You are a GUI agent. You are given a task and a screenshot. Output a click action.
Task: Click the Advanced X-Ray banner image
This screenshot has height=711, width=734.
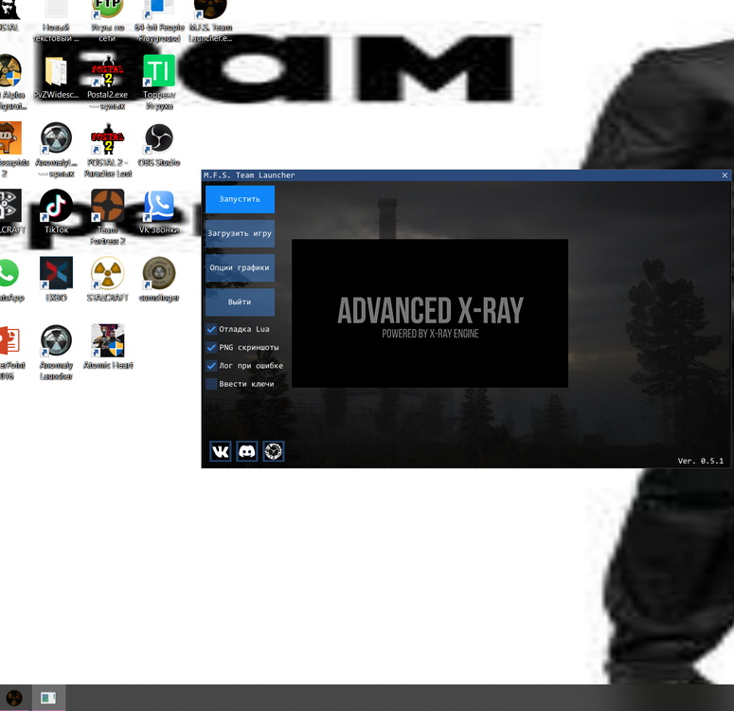430,313
